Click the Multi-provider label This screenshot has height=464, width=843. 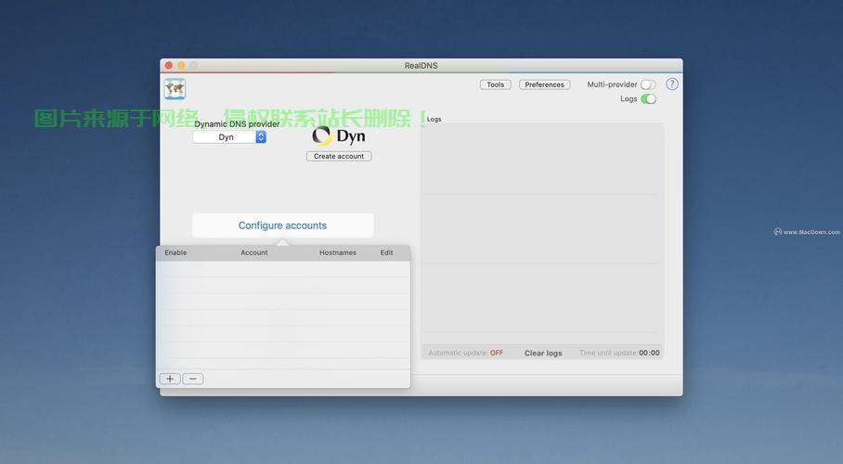612,84
